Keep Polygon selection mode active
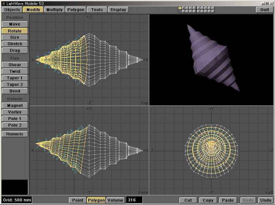275x205 pixels. click(x=96, y=200)
